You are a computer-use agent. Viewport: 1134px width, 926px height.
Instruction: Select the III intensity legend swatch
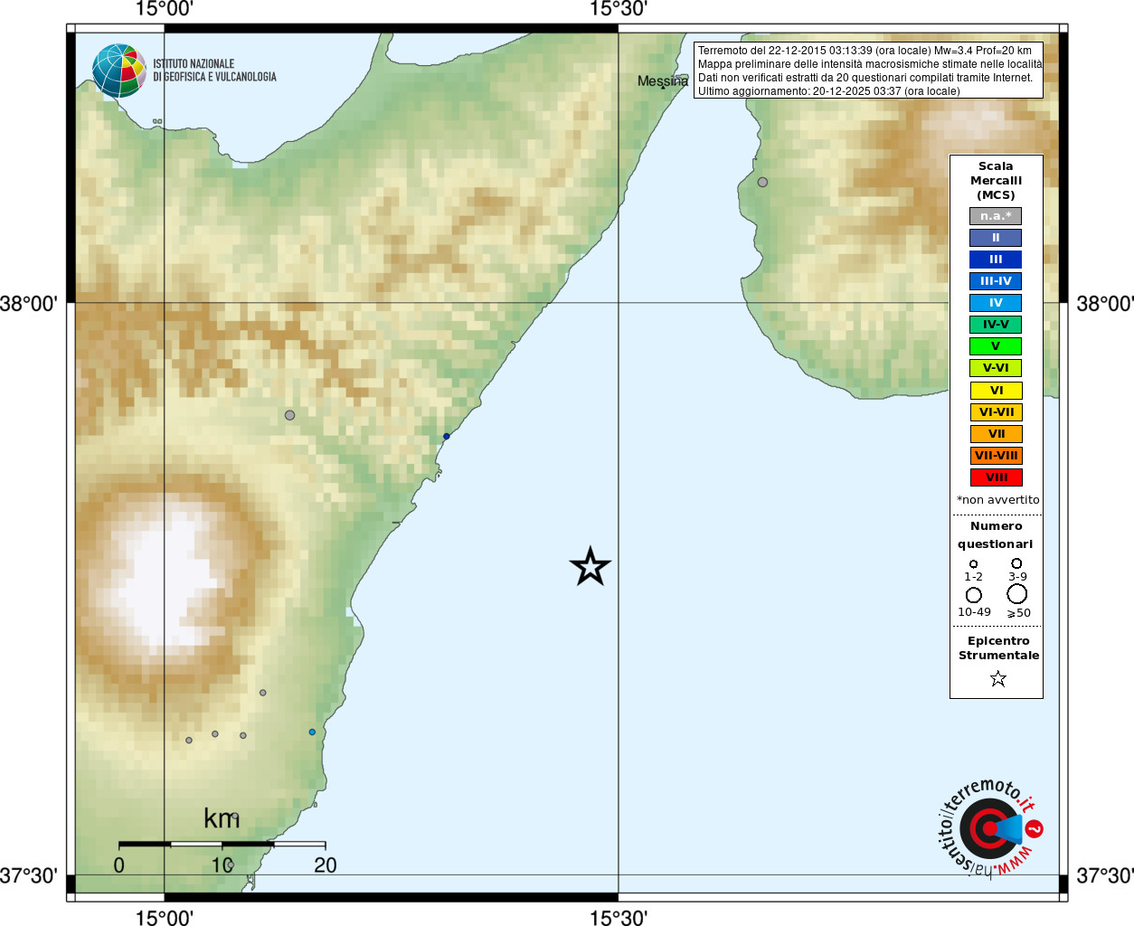[x=996, y=260]
